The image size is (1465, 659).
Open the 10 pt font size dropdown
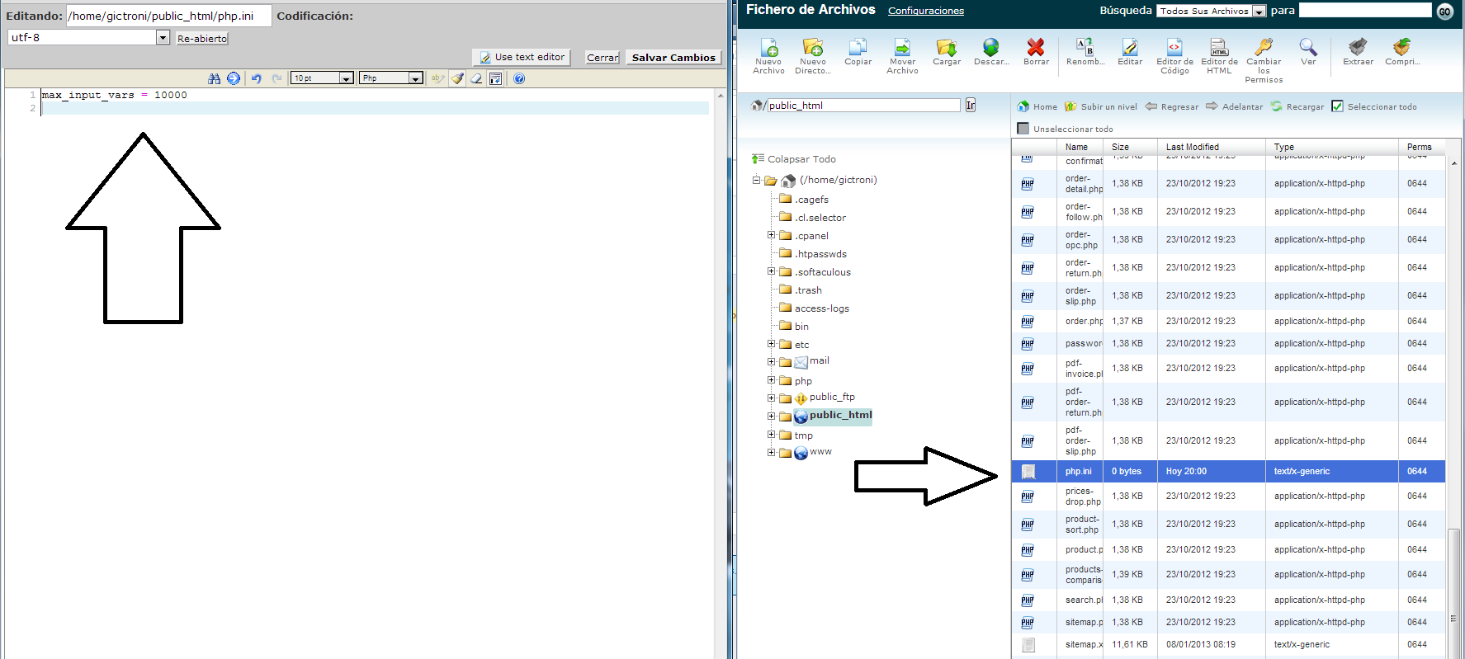pos(323,78)
